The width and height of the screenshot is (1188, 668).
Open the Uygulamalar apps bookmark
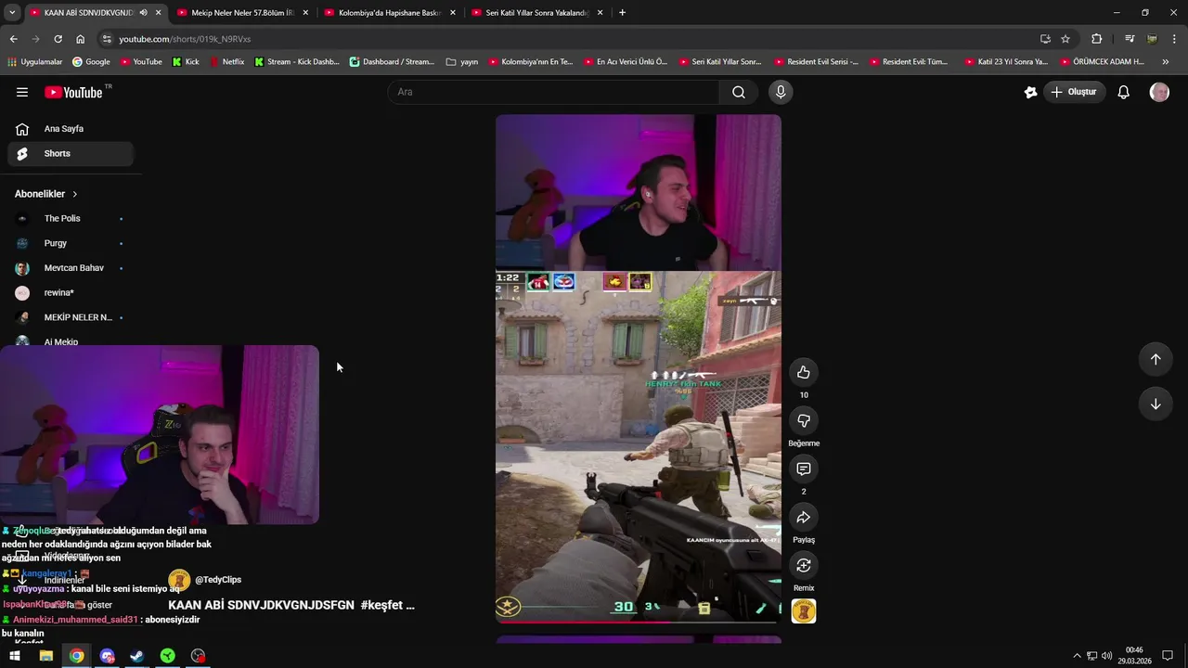tap(34, 62)
